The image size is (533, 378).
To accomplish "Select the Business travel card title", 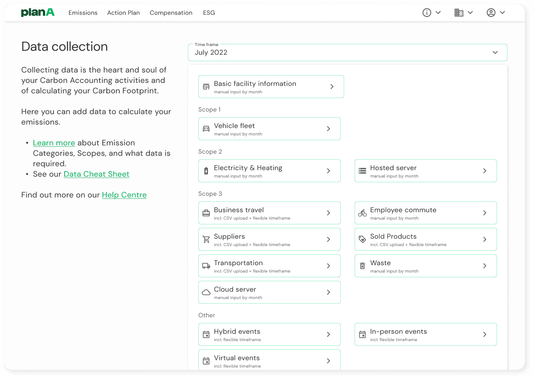I will (x=239, y=210).
